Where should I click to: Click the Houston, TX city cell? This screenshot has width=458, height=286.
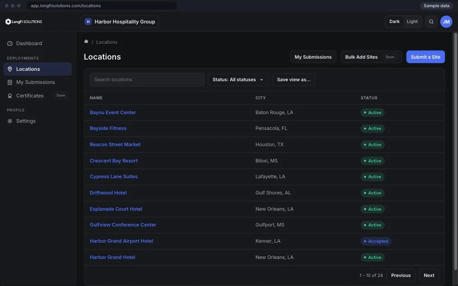coord(269,145)
